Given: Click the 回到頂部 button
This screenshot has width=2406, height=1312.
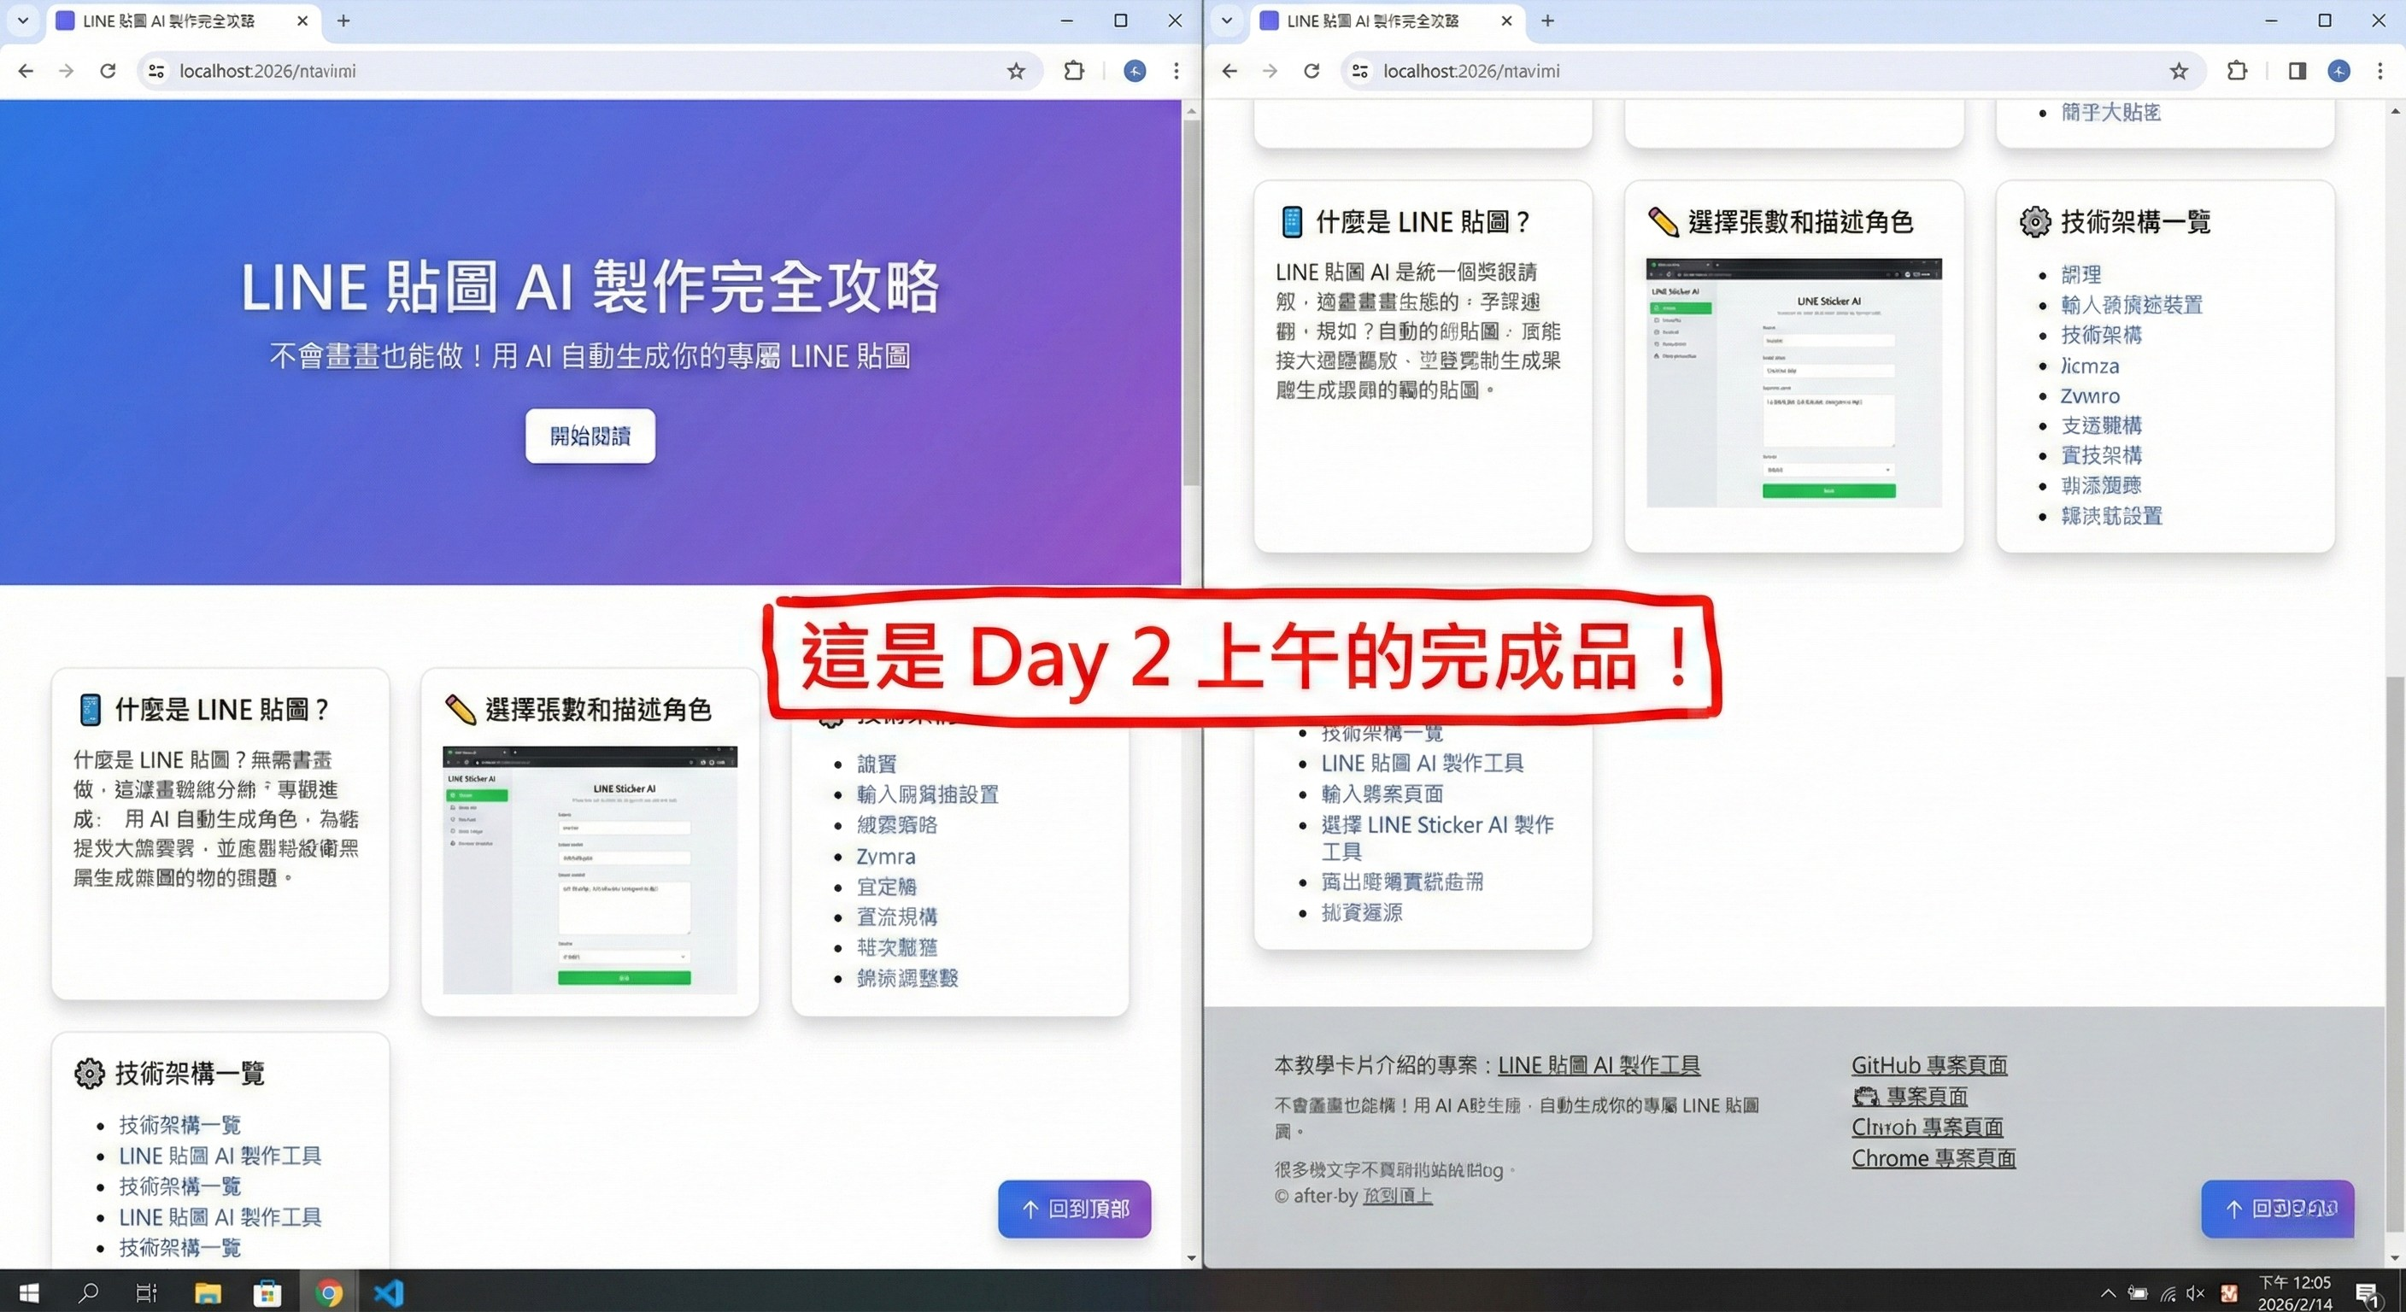Looking at the screenshot, I should pos(1073,1209).
